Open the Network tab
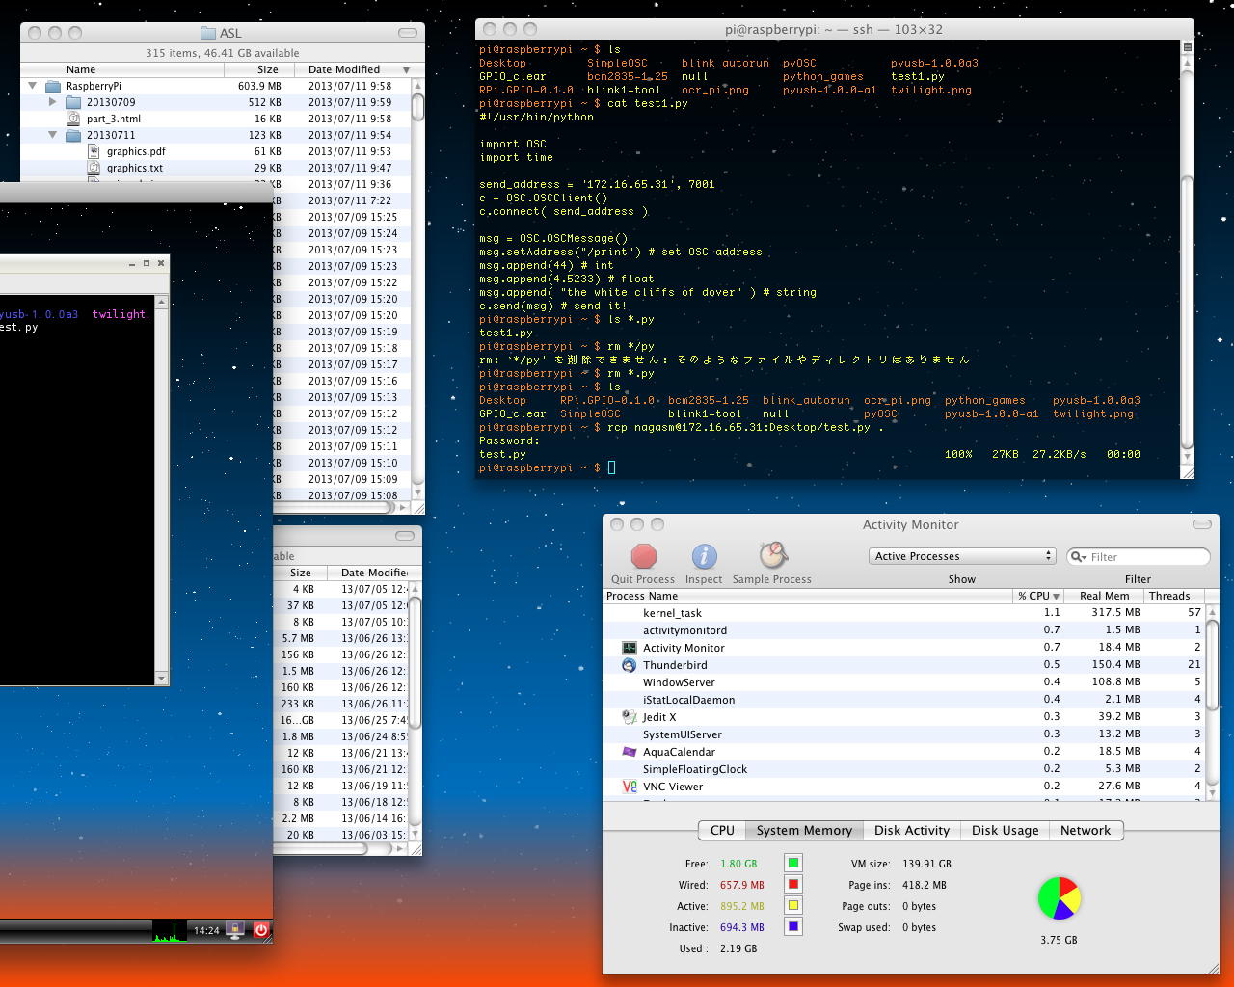The image size is (1234, 987). tap(1085, 830)
